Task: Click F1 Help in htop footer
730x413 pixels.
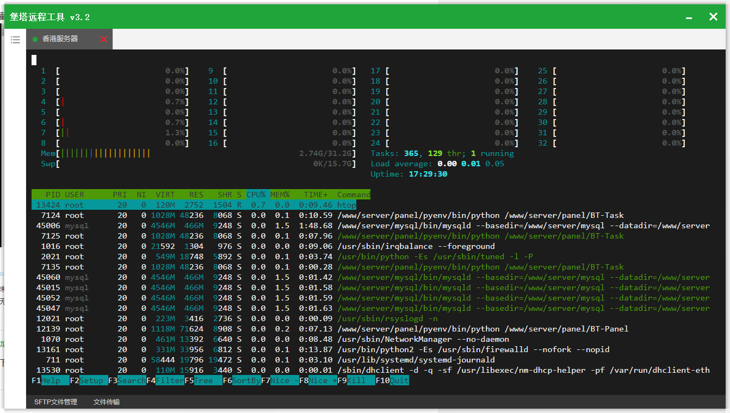Action: click(51, 380)
